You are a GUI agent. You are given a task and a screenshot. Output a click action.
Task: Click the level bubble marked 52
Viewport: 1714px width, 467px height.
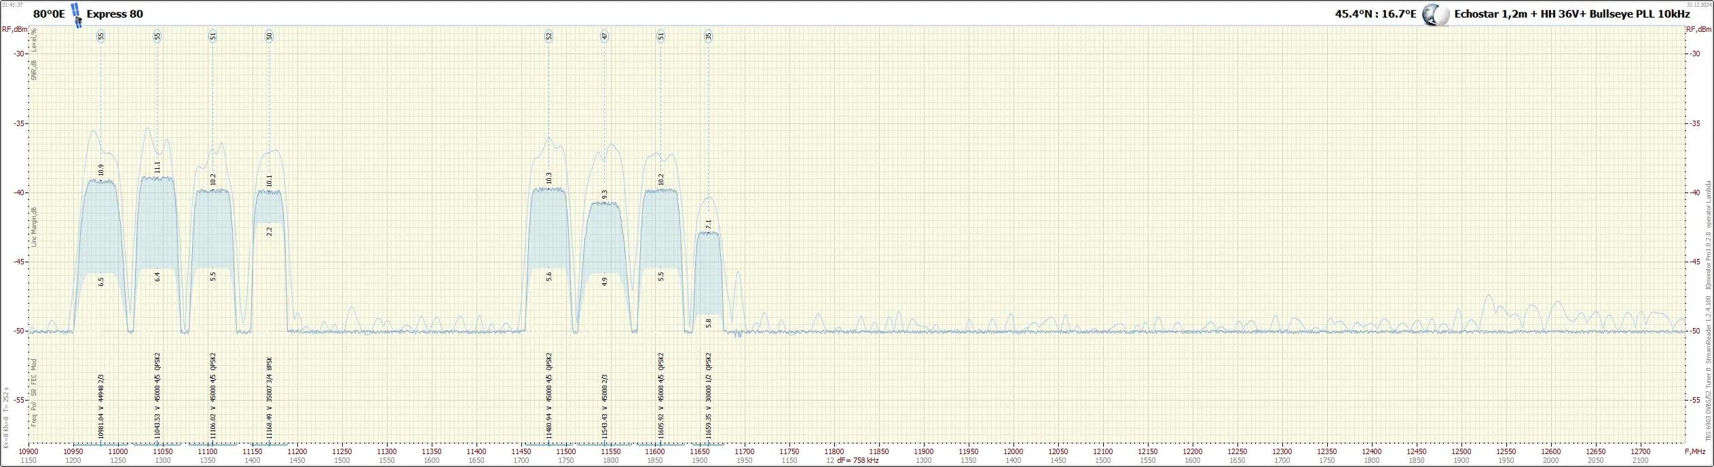[549, 37]
